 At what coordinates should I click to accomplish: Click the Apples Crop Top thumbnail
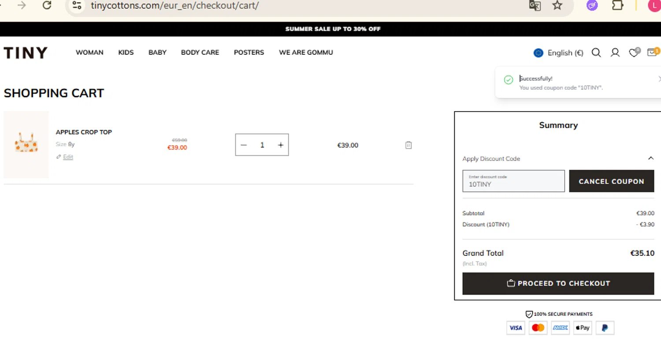26,145
